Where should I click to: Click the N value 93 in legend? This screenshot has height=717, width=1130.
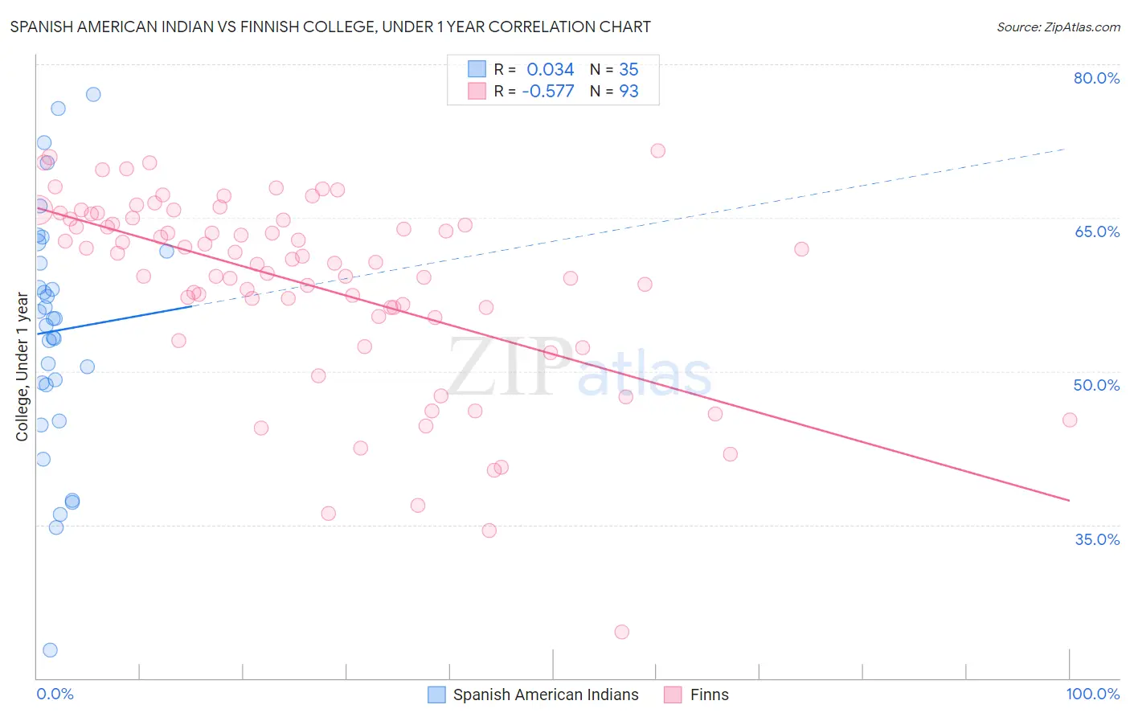[628, 91]
